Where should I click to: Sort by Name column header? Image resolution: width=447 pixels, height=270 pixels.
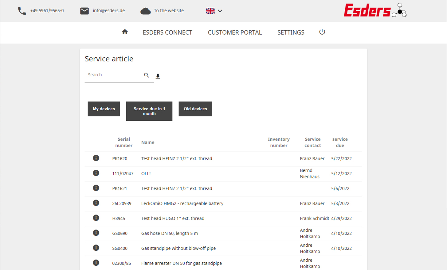tap(148, 143)
